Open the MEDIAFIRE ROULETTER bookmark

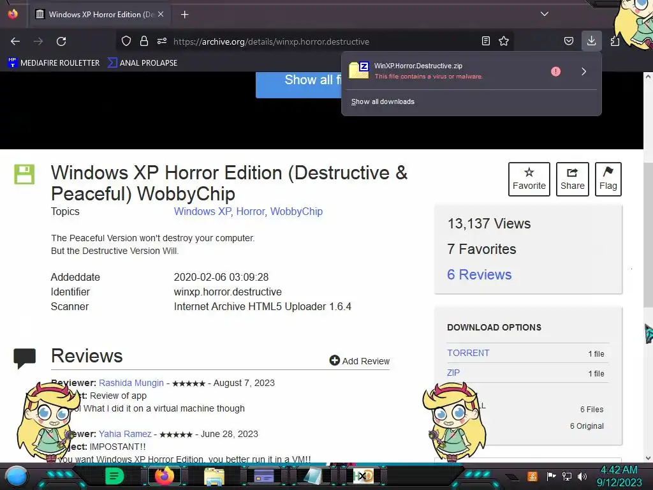[54, 63]
